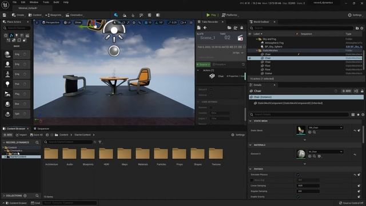Viewport: 366px width, 206px height.
Task: Select the Chair source in Take Recorder
Action: click(221, 76)
